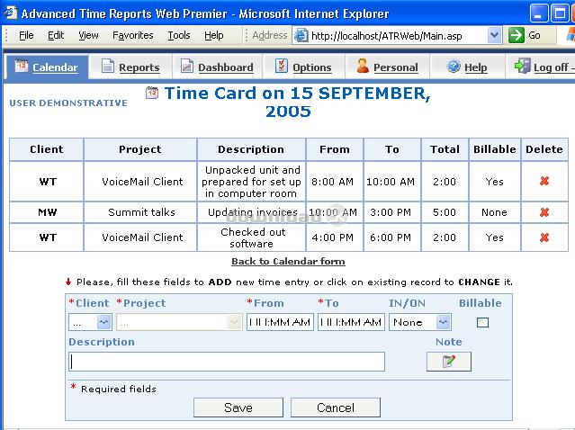The height and width of the screenshot is (430, 575).
Task: Click the '4:00 PM' From cell
Action: [x=333, y=237]
